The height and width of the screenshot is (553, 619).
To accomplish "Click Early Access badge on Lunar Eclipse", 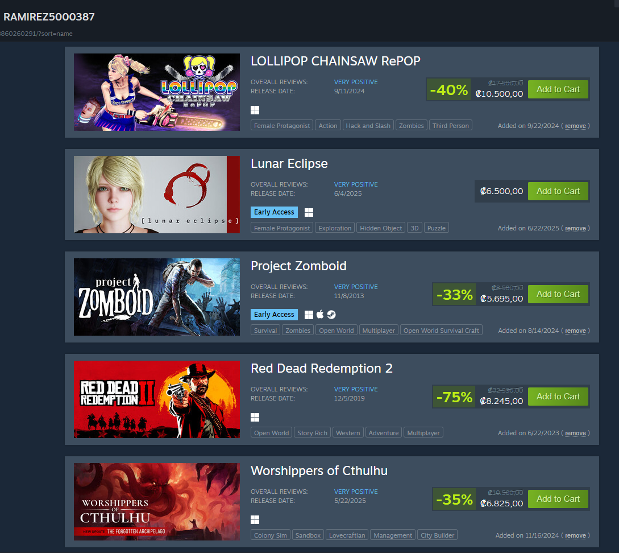I will pyautogui.click(x=274, y=212).
